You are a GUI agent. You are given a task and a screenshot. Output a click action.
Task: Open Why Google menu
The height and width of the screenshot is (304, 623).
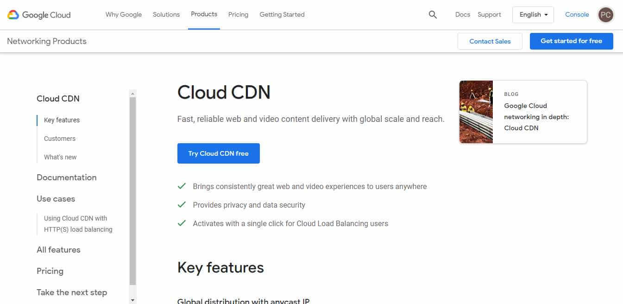tap(124, 14)
